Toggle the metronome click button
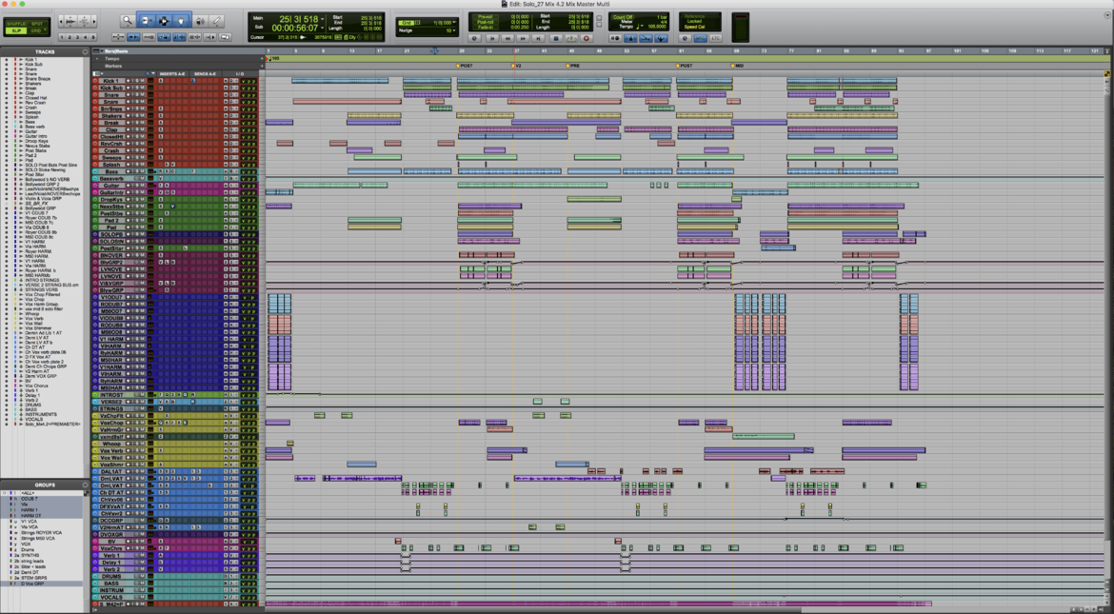Screen dimensions: 1114x614 pyautogui.click(x=631, y=38)
